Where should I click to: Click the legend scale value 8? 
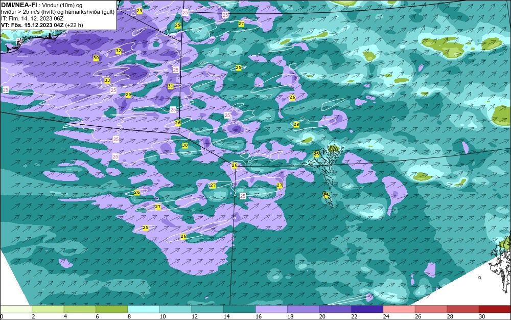129,316
